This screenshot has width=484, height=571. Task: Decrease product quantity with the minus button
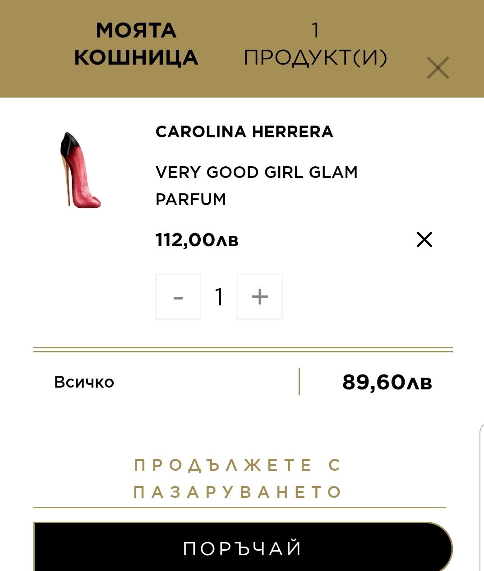178,297
